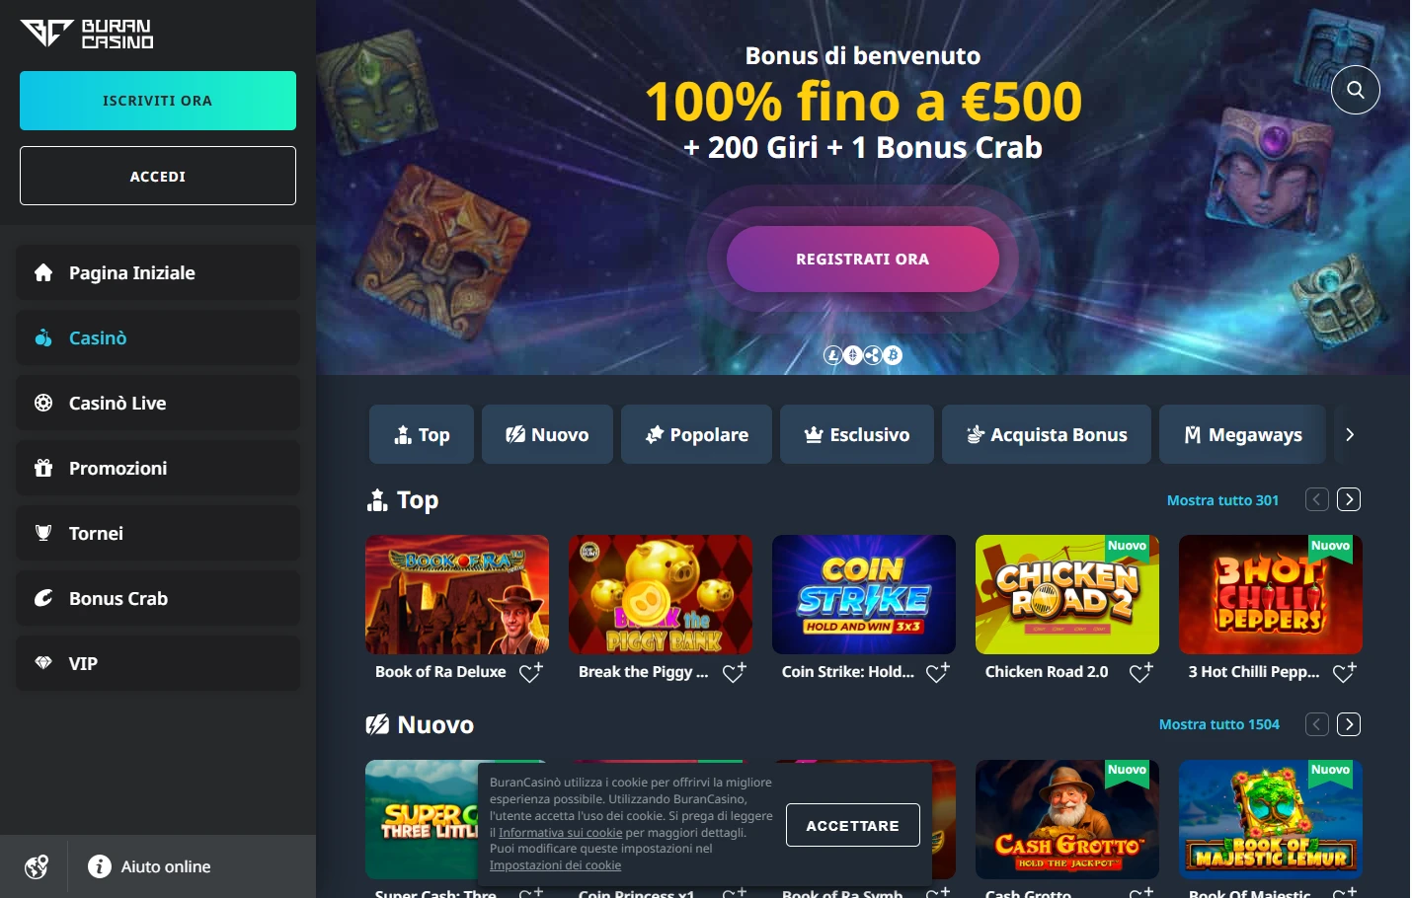Image resolution: width=1412 pixels, height=898 pixels.
Task: Open the Bonus Crab sidebar item
Action: click(158, 598)
